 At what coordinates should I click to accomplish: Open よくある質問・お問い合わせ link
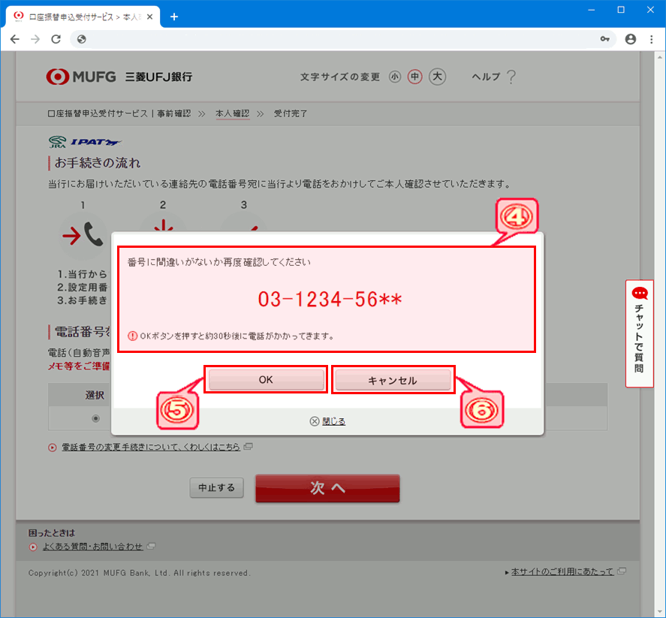coord(92,547)
